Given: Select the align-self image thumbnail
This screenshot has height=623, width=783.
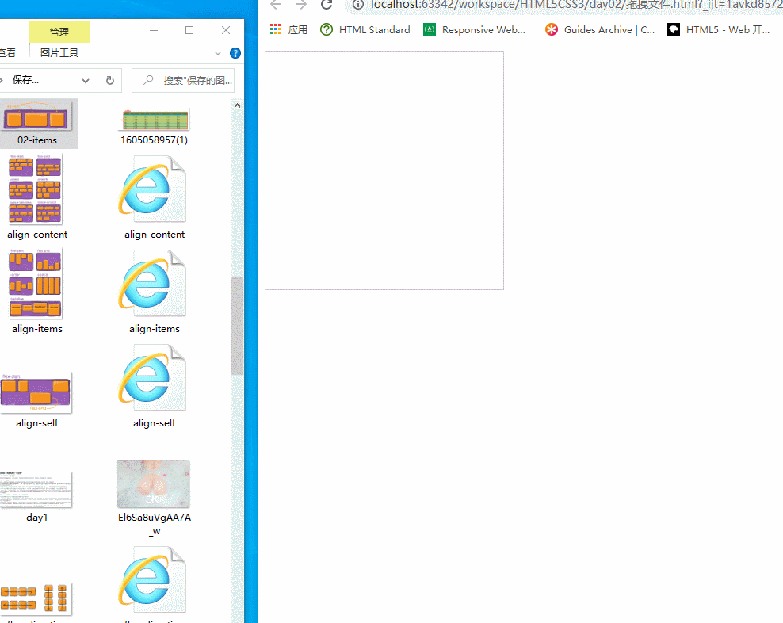Looking at the screenshot, I should coord(36,392).
